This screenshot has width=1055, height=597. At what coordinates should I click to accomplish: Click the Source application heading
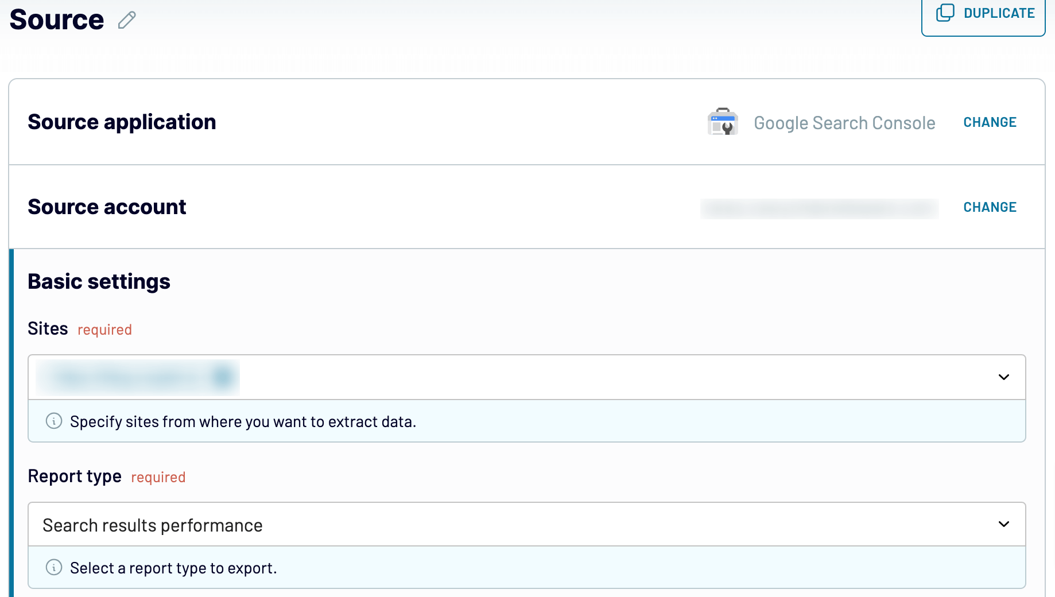point(122,122)
